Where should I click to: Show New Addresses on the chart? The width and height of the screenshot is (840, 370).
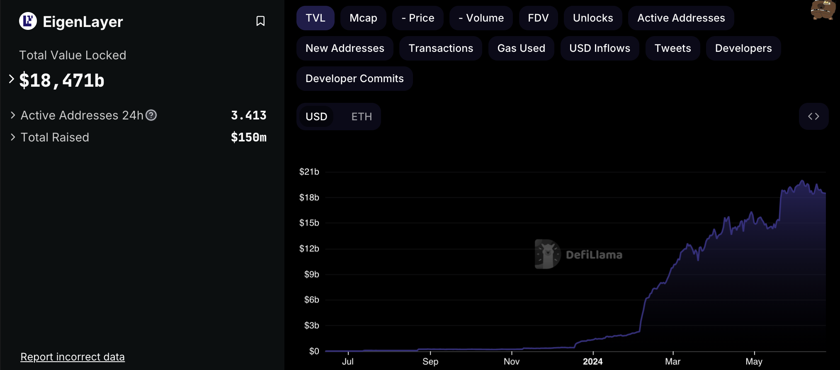(345, 49)
